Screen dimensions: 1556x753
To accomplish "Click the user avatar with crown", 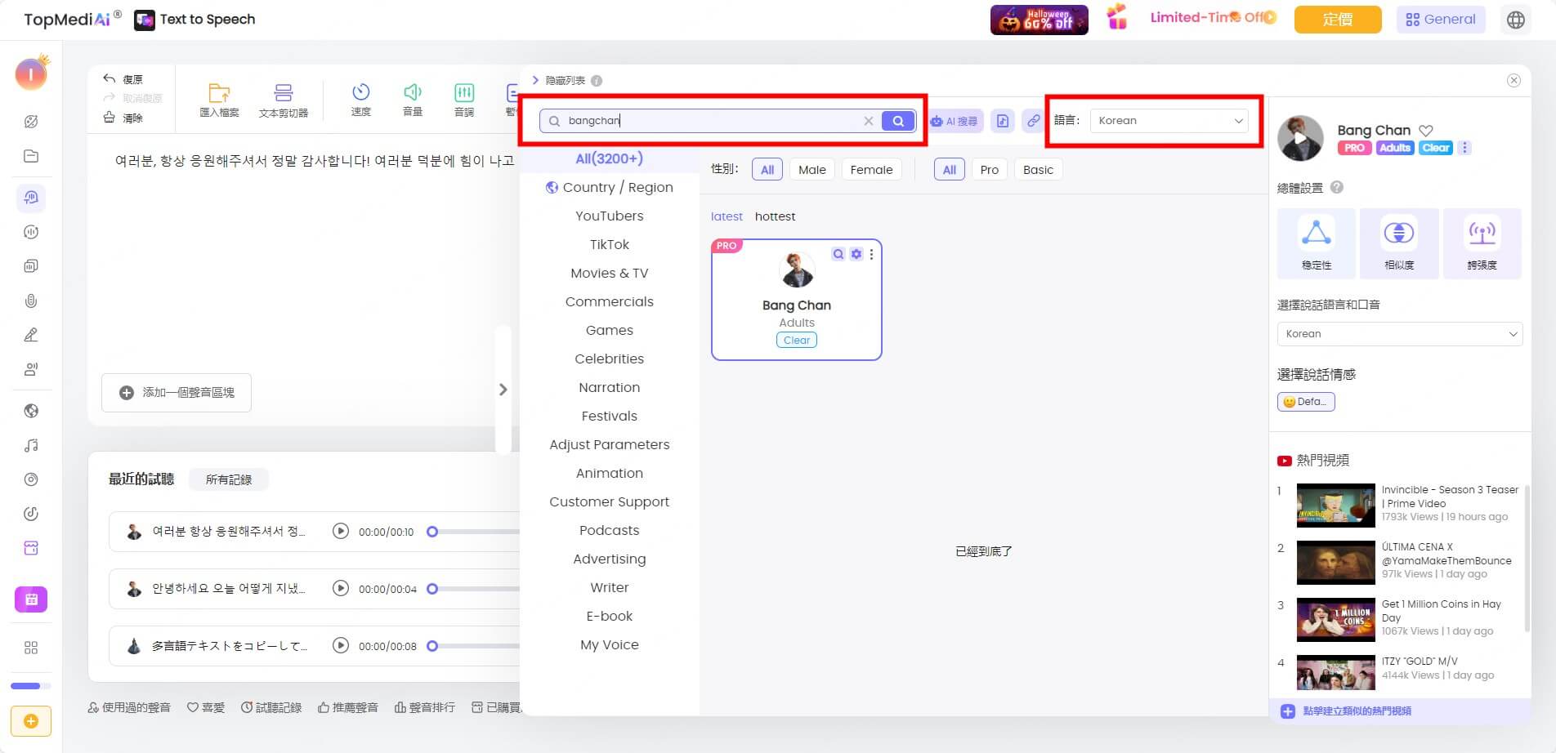I will [31, 74].
